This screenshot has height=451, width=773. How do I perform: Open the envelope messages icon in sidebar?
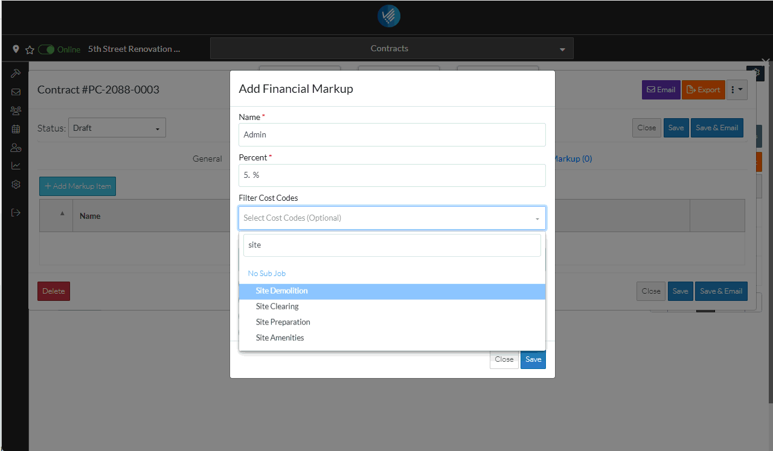(16, 92)
